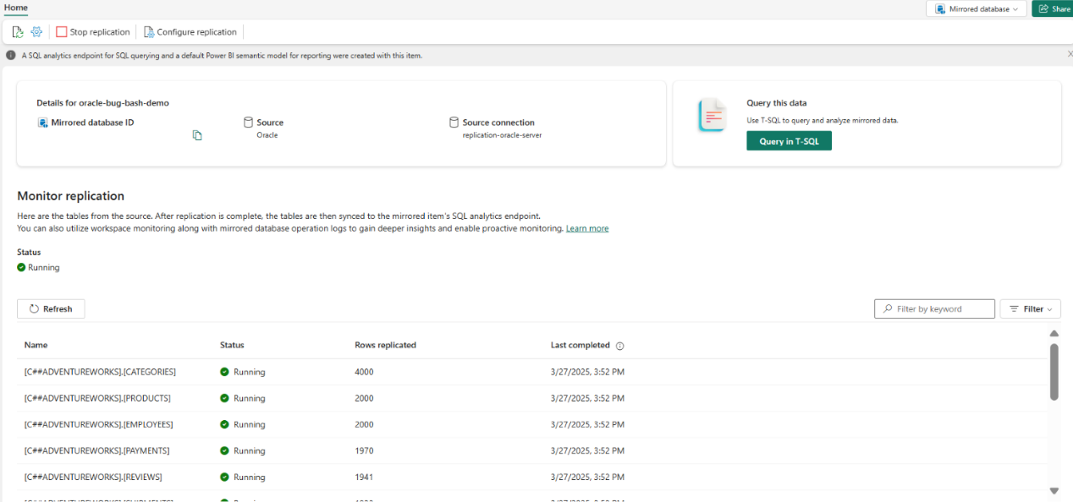Click the sync document icon in the toolbar
The height and width of the screenshot is (502, 1073).
(17, 31)
